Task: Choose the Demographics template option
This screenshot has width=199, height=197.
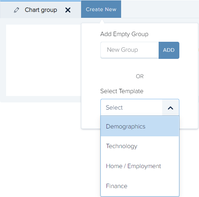Action: pyautogui.click(x=140, y=126)
